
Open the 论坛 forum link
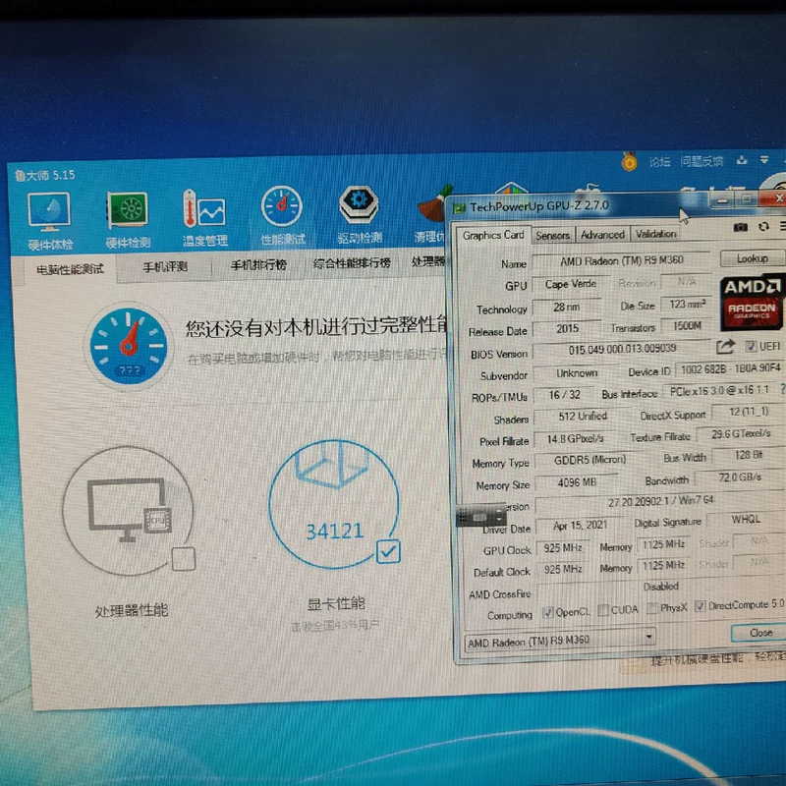[x=658, y=161]
